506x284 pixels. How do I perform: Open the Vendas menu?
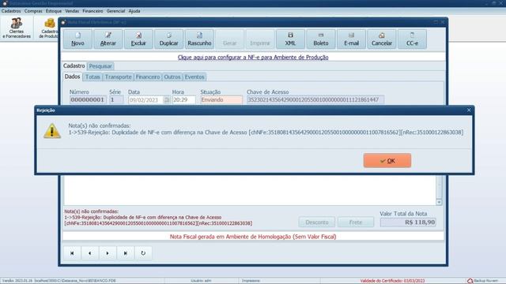click(x=72, y=11)
